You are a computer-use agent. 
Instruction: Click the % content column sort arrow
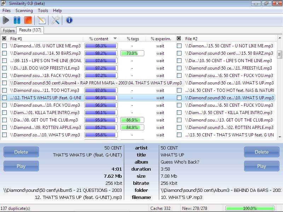coord(115,39)
